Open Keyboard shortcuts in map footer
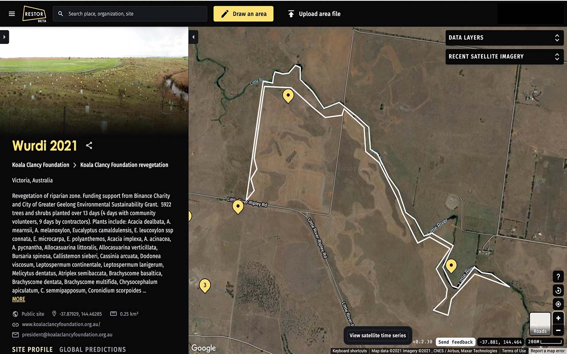 [350, 351]
